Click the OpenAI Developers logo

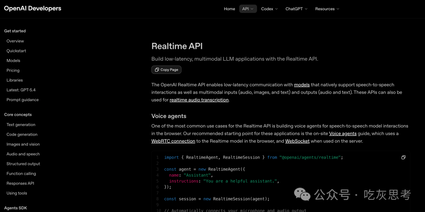33,8
